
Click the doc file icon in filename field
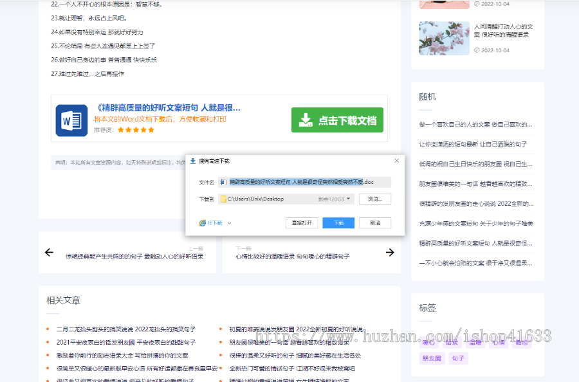(223, 182)
